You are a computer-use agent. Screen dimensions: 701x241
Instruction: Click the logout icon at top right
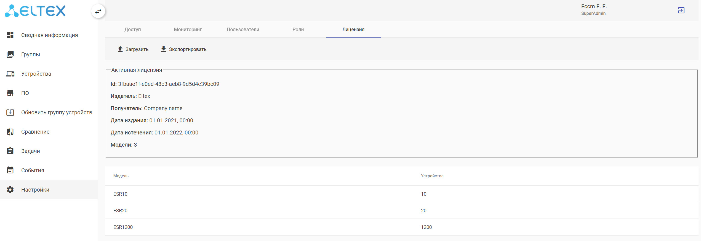pos(681,10)
